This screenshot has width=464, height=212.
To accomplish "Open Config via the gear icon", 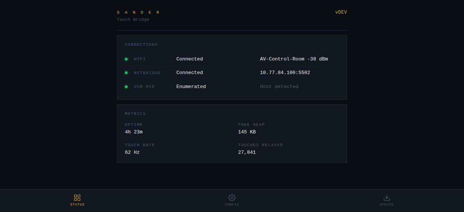I will [232, 198].
